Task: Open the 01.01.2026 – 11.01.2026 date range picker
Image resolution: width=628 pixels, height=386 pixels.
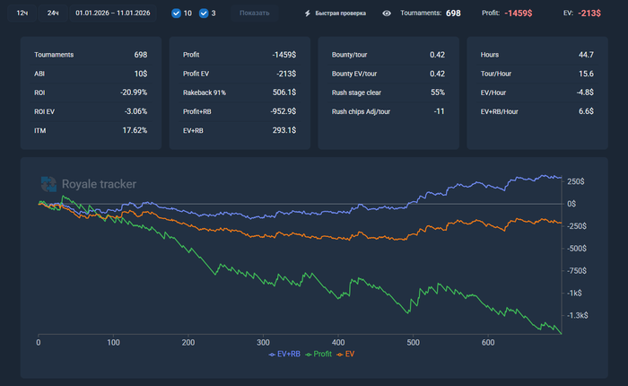Action: click(114, 13)
